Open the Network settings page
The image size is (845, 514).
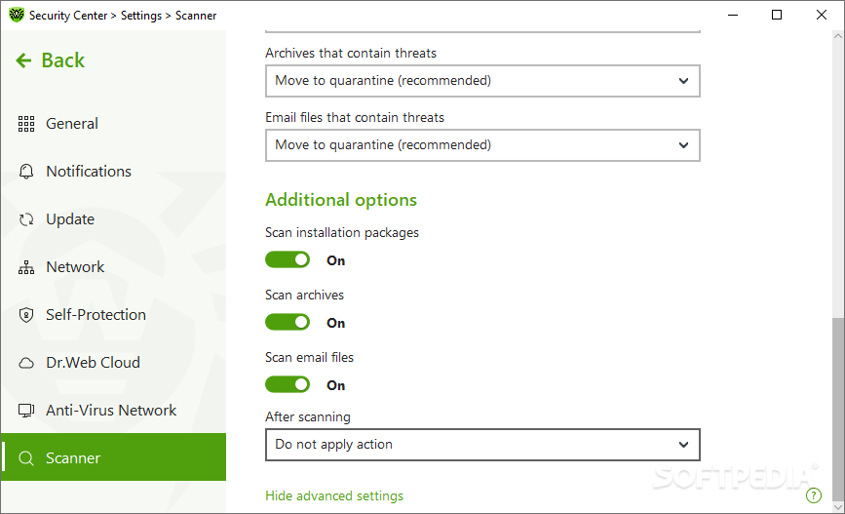(x=113, y=267)
